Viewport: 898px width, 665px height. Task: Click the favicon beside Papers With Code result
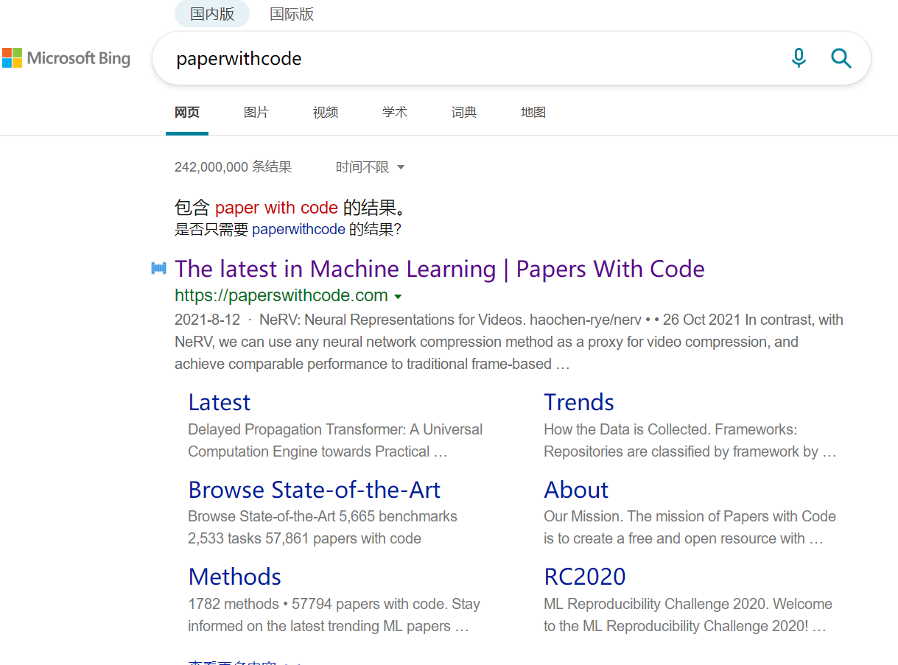pos(158,269)
